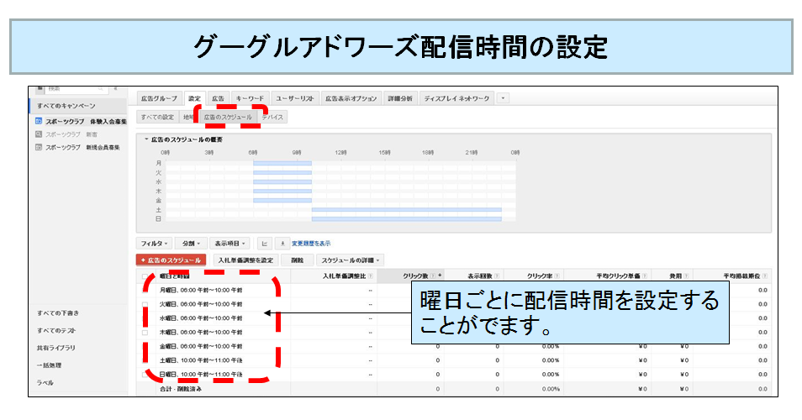Image resolution: width=802 pixels, height=420 pixels.
Task: Check the 火曜日 row checkbox
Action: [145, 305]
